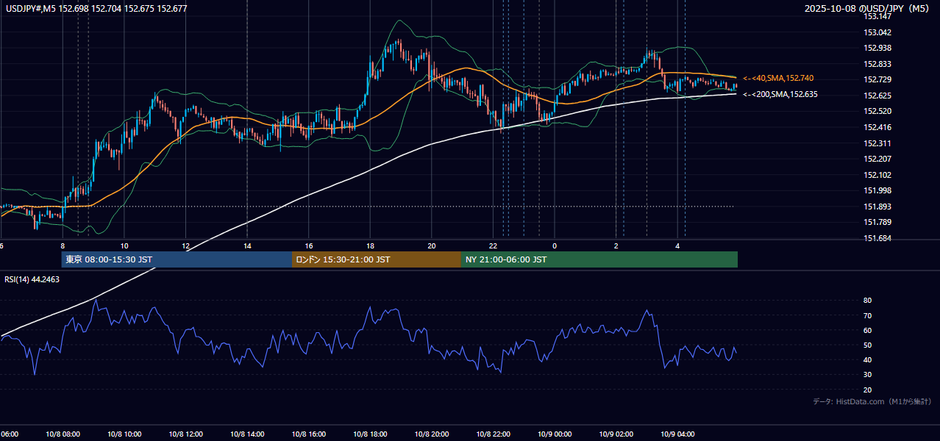940x441 pixels.
Task: Select the <-<200,SMA,152.635 label
Action: tap(780, 95)
